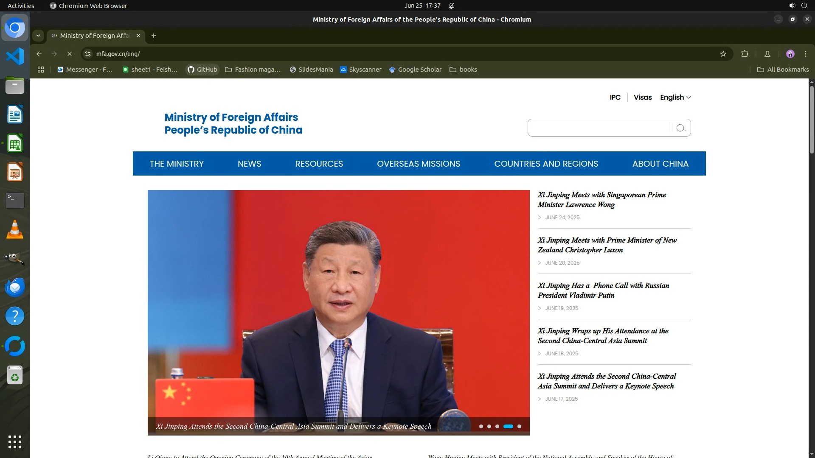
Task: Expand the English language dropdown
Action: click(675, 98)
